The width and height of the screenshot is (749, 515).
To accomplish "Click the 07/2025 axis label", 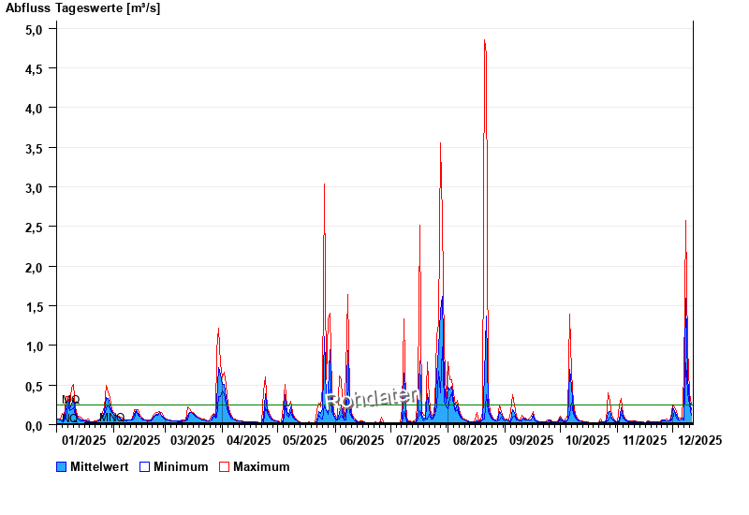I will (418, 440).
